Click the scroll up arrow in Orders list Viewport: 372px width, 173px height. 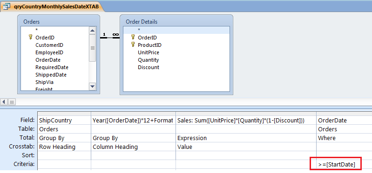pos(93,31)
